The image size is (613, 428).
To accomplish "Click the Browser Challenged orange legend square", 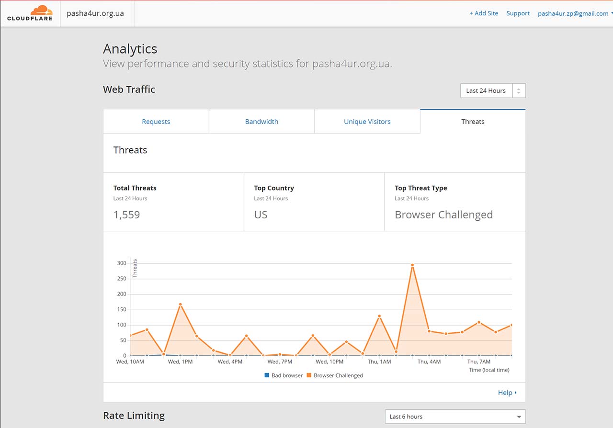I will (309, 375).
